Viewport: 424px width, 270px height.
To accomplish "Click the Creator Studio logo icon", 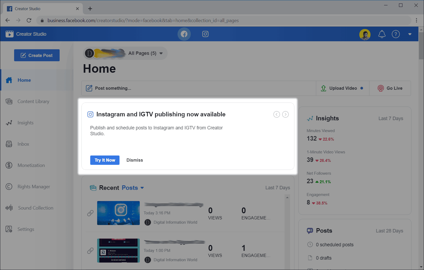I will 9,34.
